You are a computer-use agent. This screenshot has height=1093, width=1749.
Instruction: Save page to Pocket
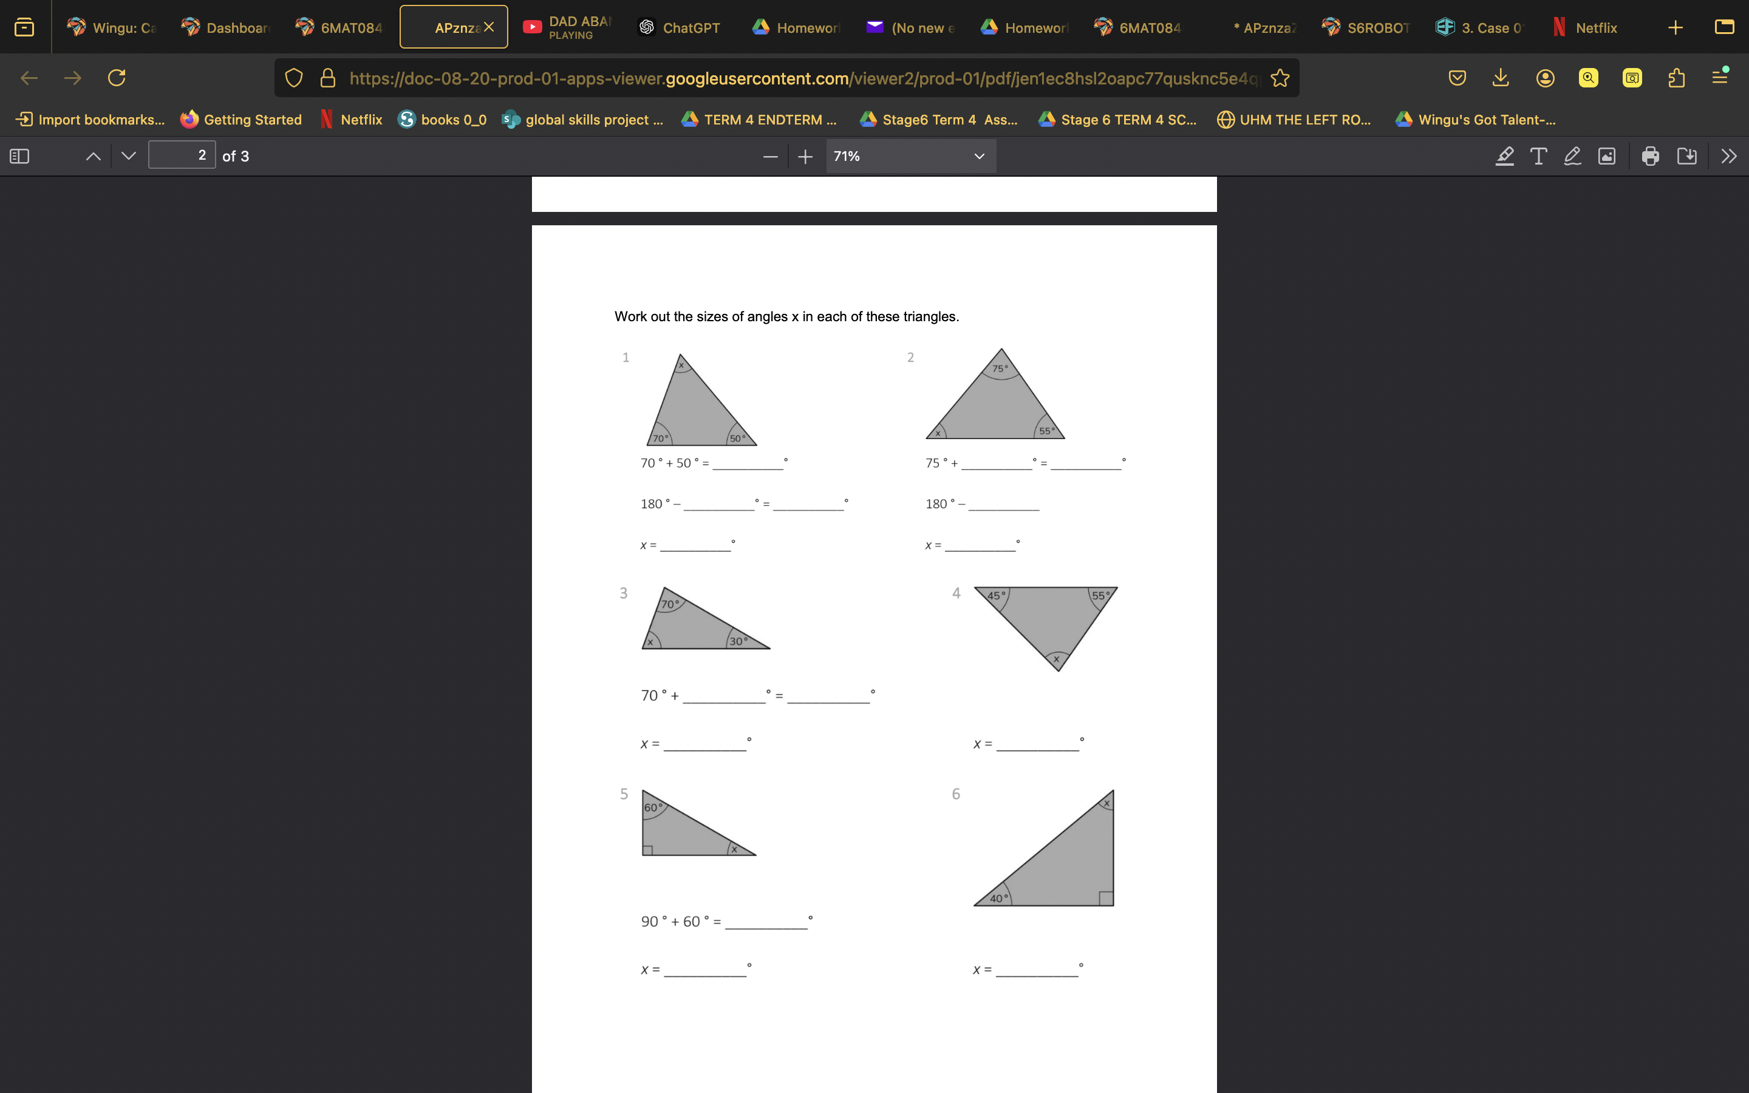point(1457,78)
